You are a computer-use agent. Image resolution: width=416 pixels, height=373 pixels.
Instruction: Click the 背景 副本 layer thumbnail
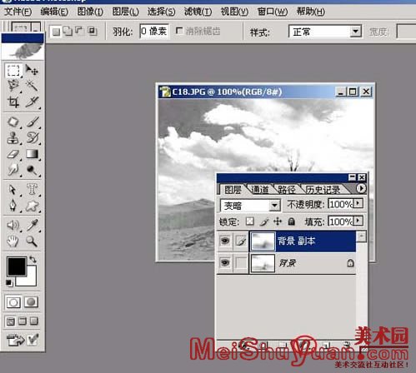coord(263,241)
